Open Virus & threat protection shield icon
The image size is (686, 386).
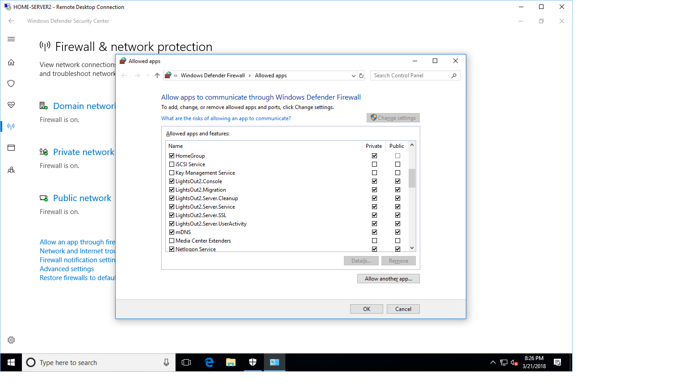tap(11, 84)
